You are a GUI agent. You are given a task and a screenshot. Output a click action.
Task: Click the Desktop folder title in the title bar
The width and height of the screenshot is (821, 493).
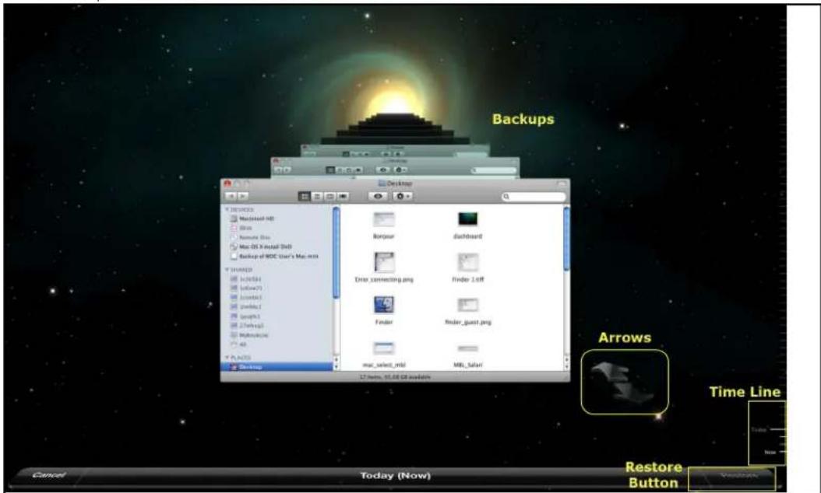[x=396, y=184]
